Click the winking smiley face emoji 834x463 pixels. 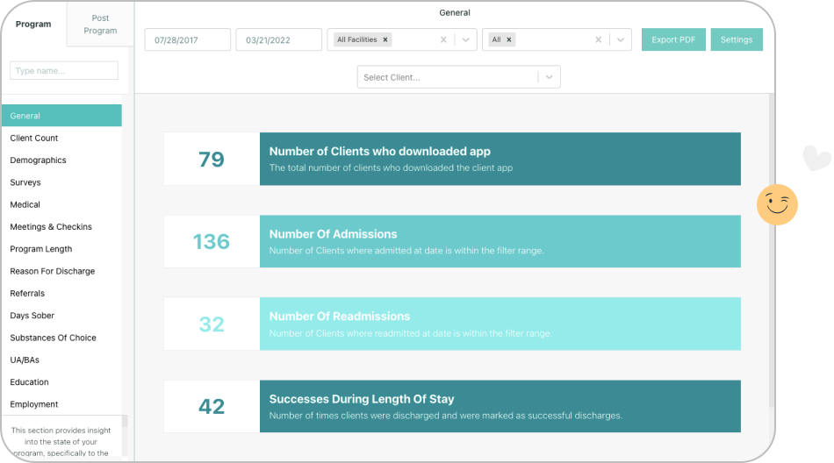[777, 205]
